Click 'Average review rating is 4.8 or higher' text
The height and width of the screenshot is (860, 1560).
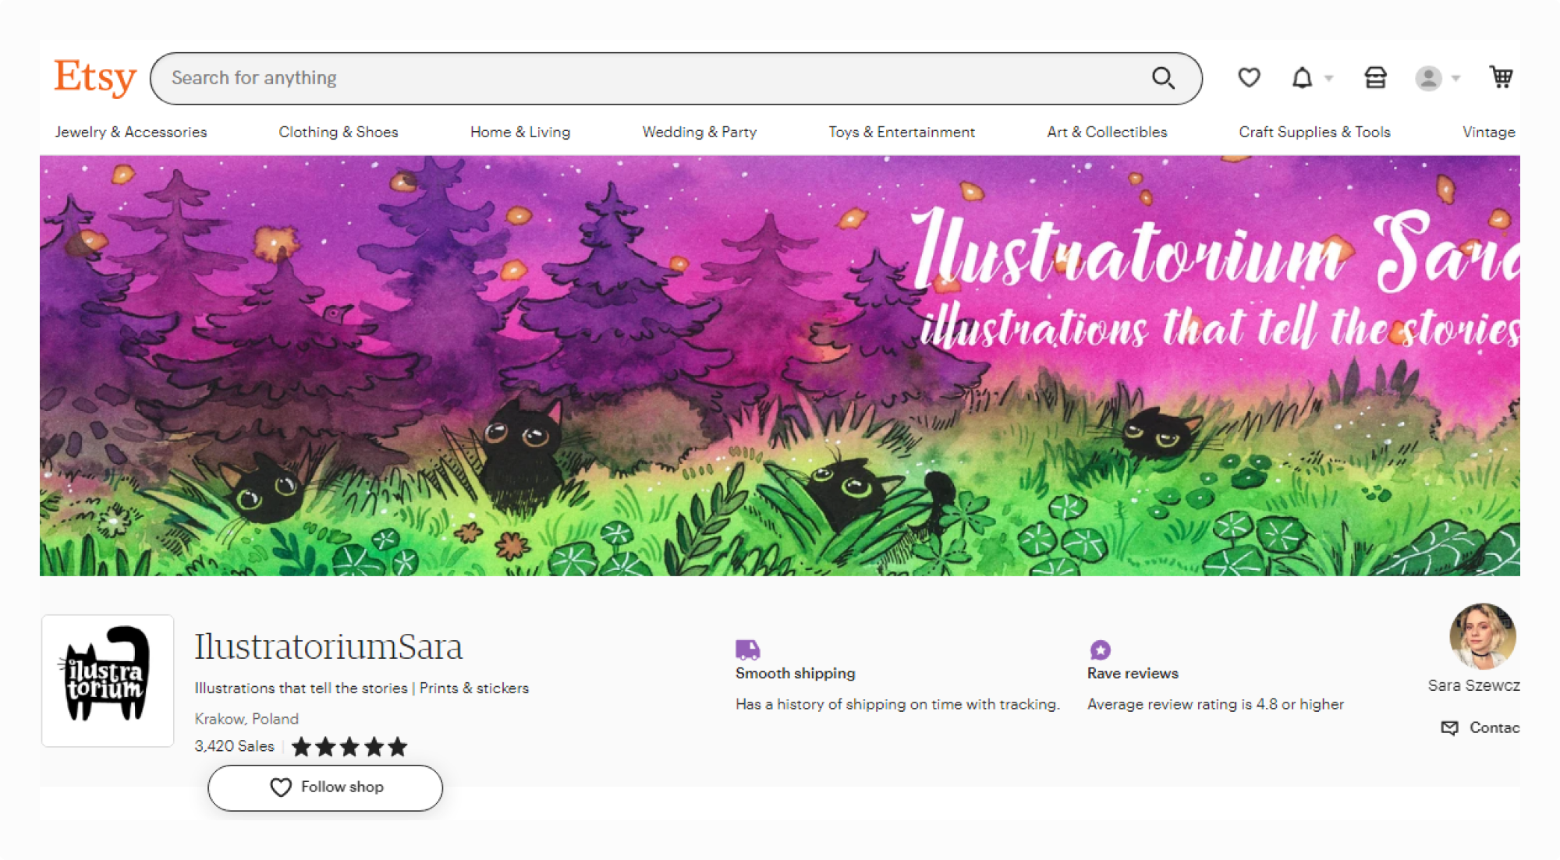click(1215, 704)
